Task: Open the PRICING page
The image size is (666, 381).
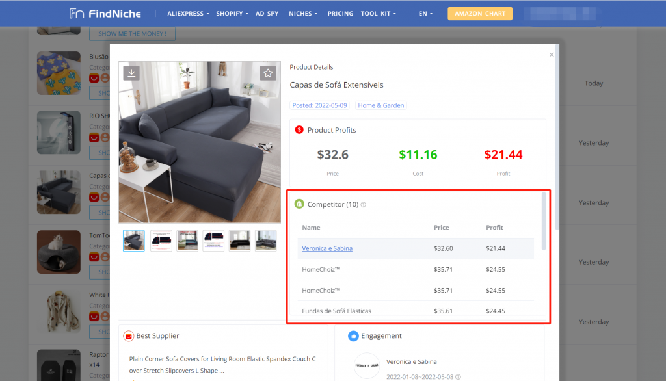Action: point(340,14)
